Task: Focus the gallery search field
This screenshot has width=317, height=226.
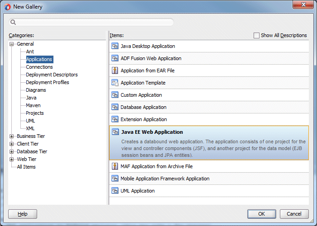Action: click(x=91, y=22)
